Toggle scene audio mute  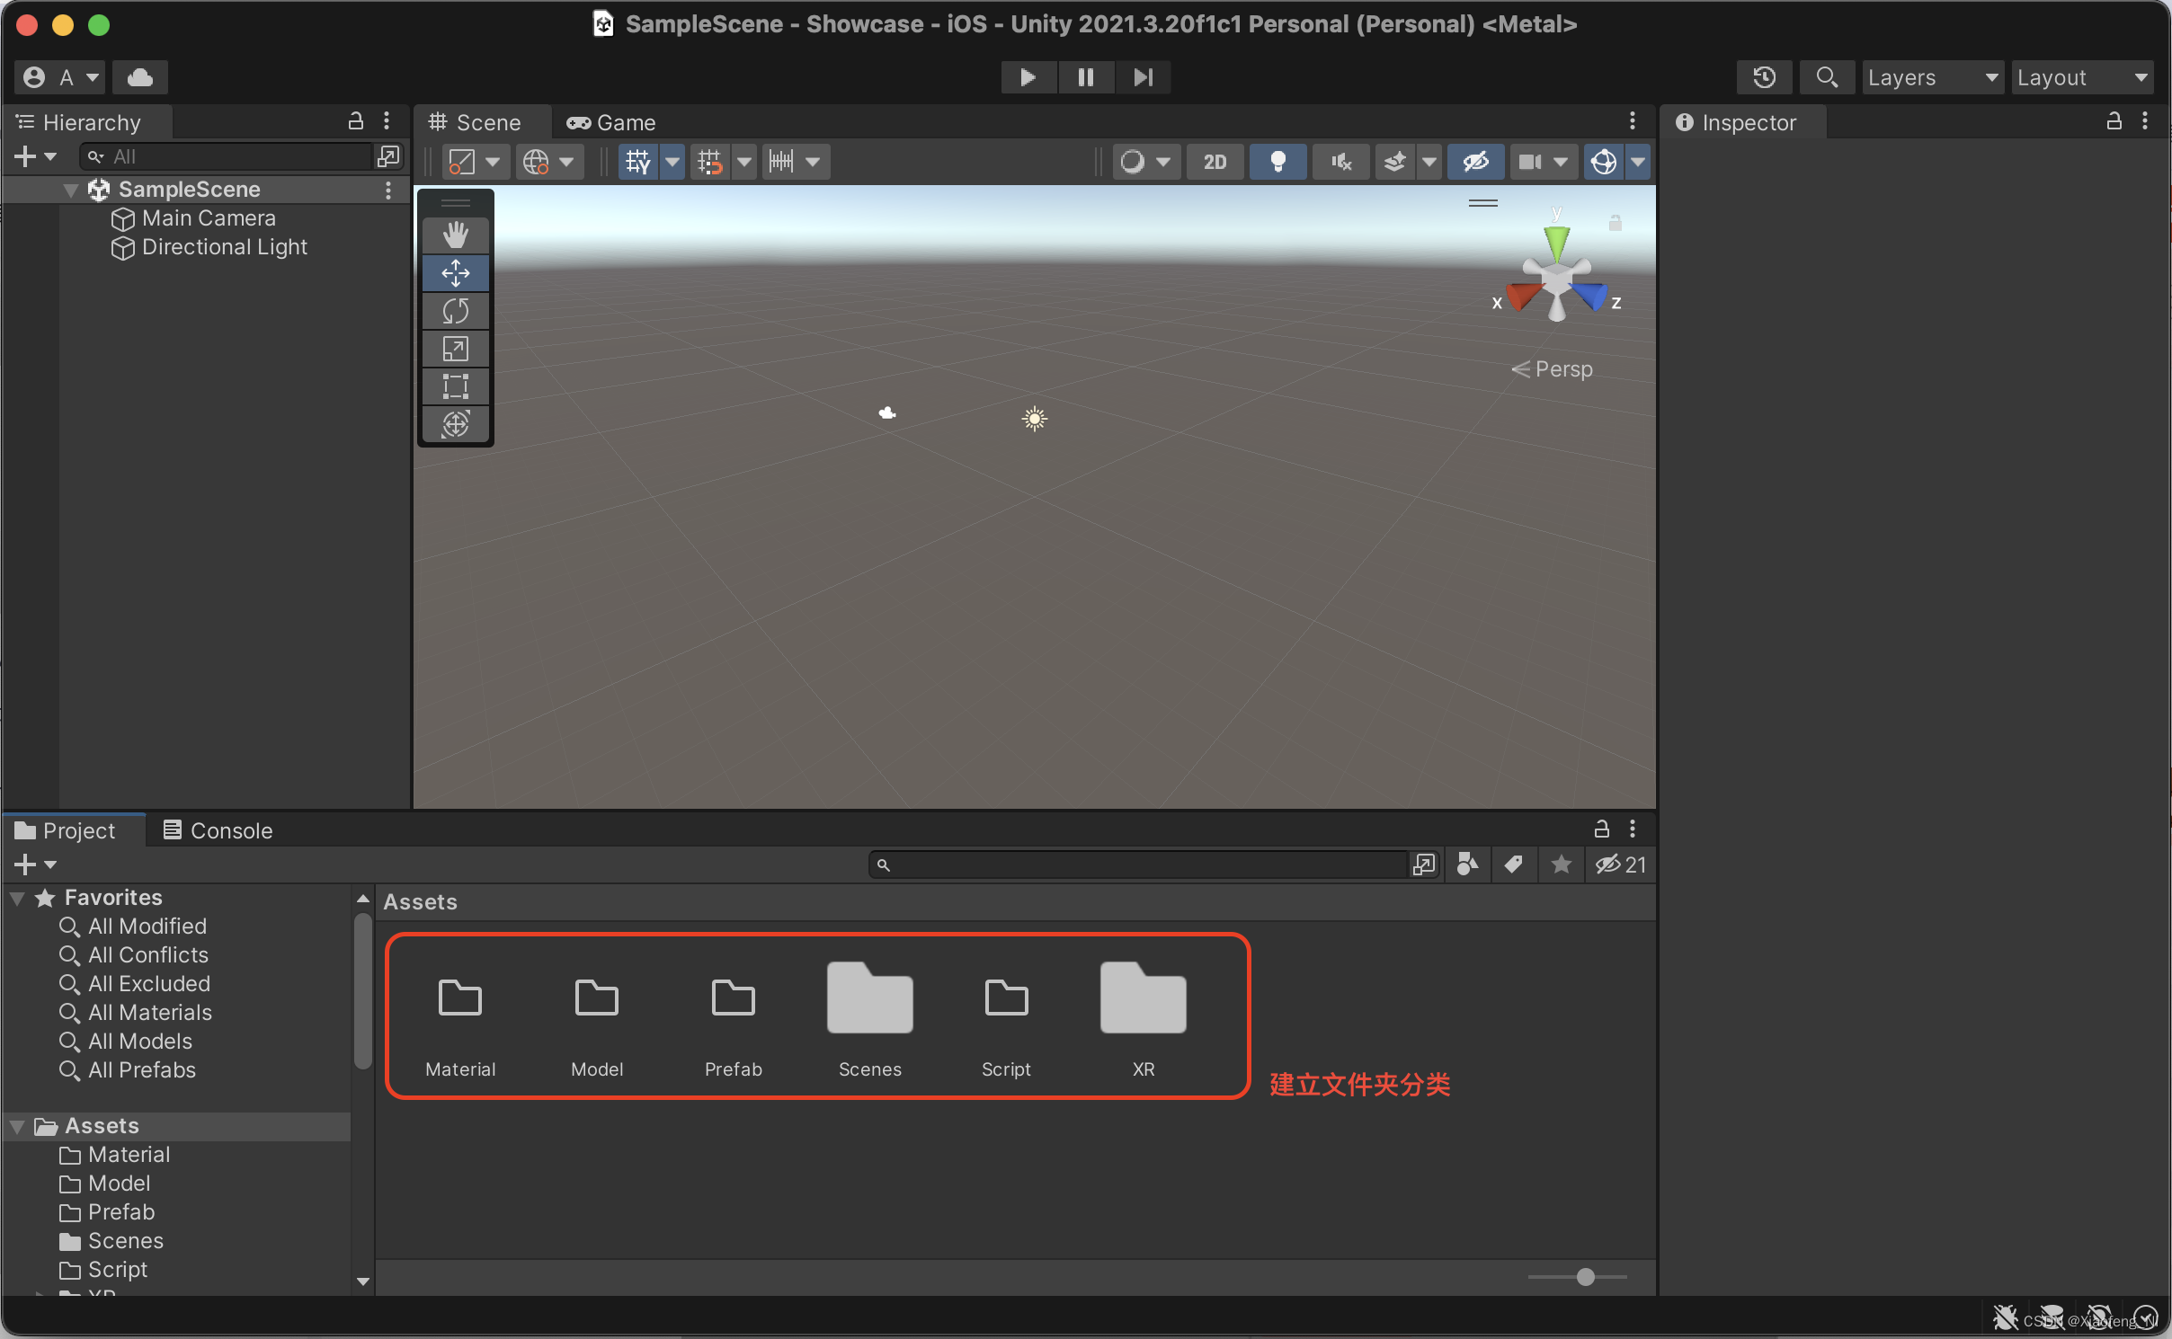coord(1340,162)
